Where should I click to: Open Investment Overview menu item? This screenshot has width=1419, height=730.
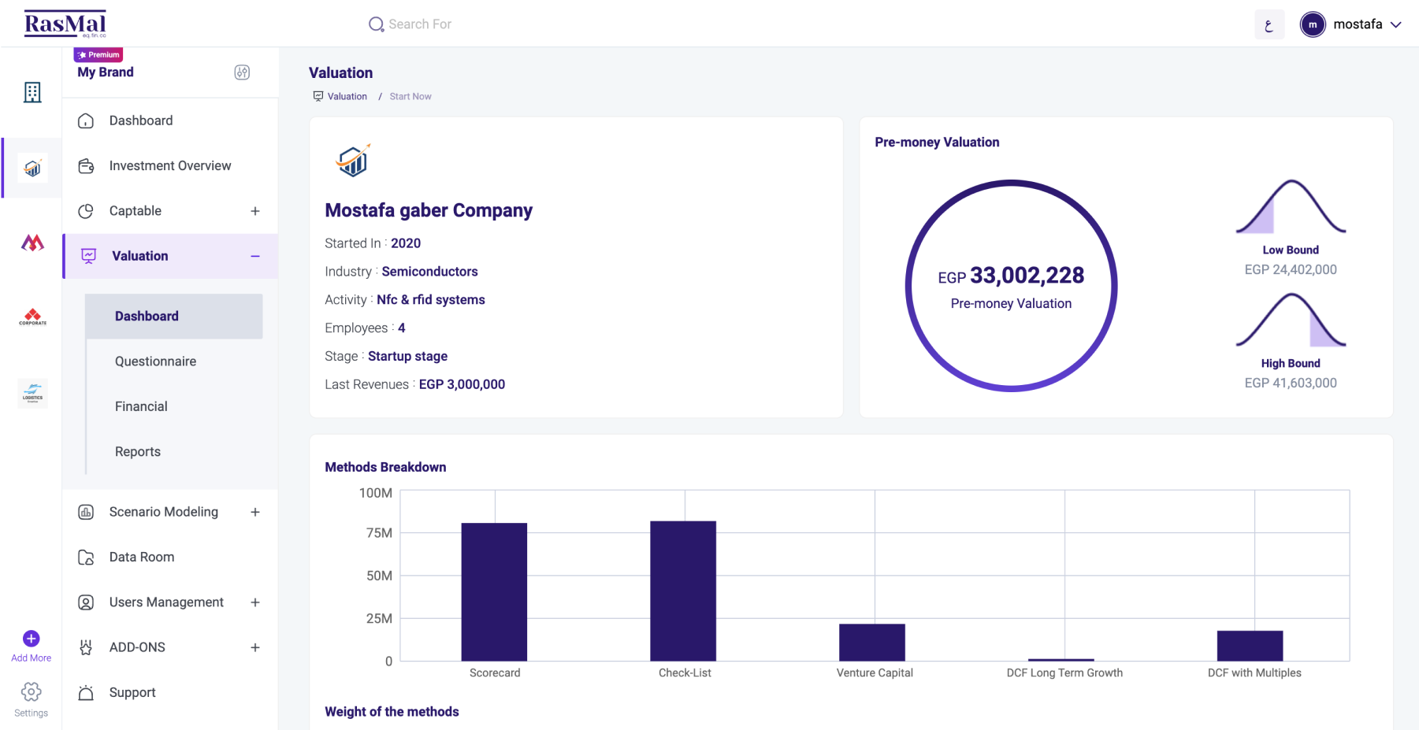[x=170, y=165]
